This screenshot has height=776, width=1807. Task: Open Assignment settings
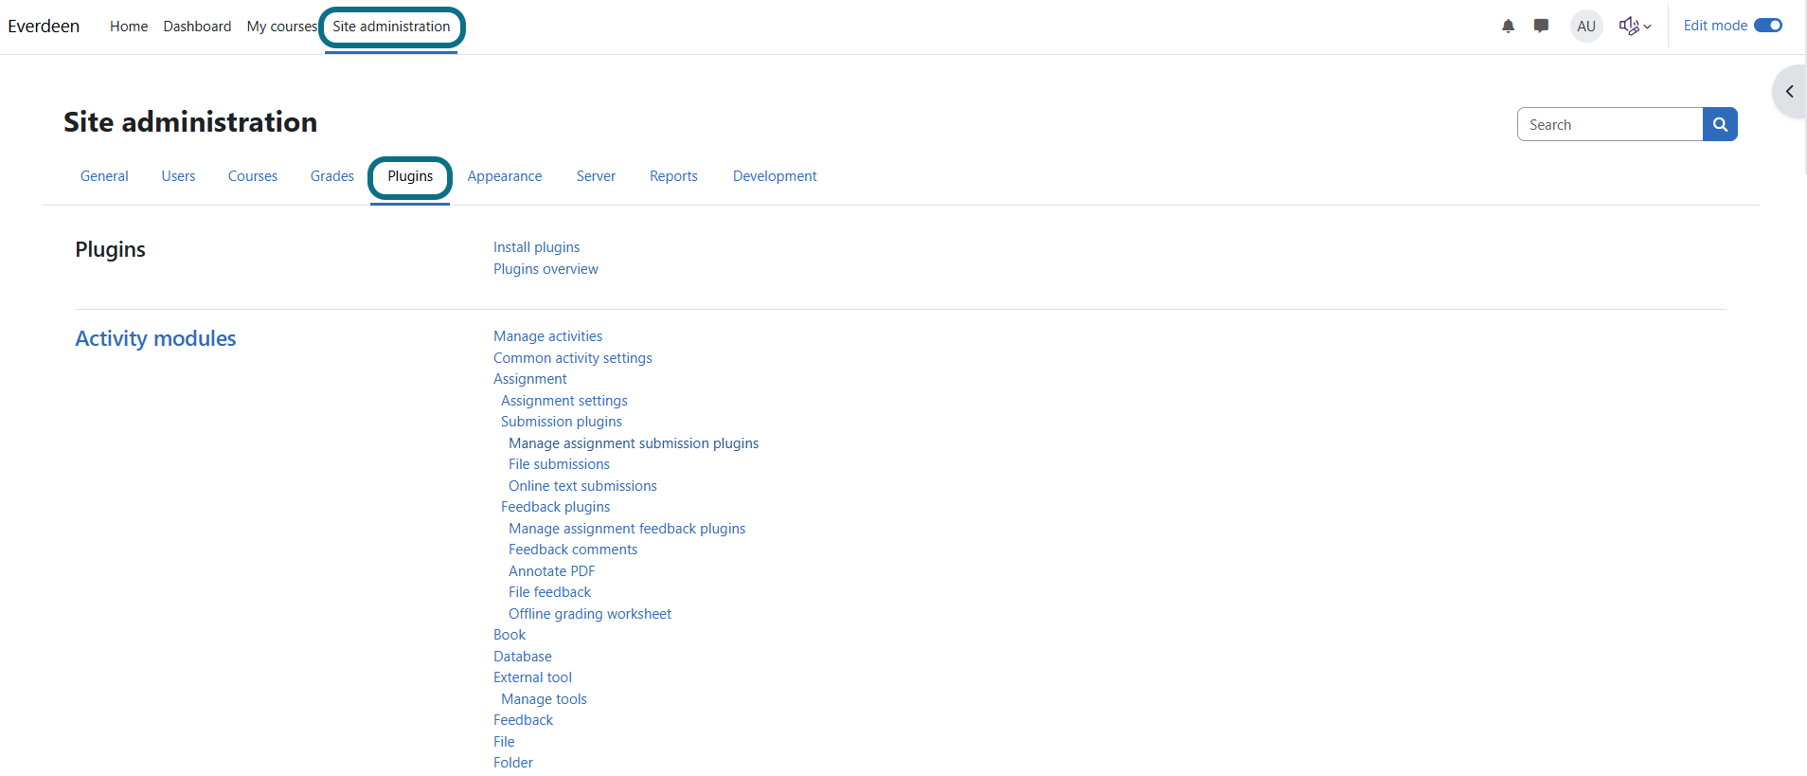[564, 401]
